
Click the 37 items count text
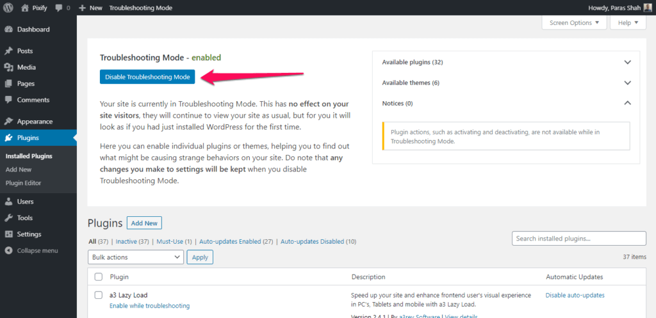tap(634, 257)
